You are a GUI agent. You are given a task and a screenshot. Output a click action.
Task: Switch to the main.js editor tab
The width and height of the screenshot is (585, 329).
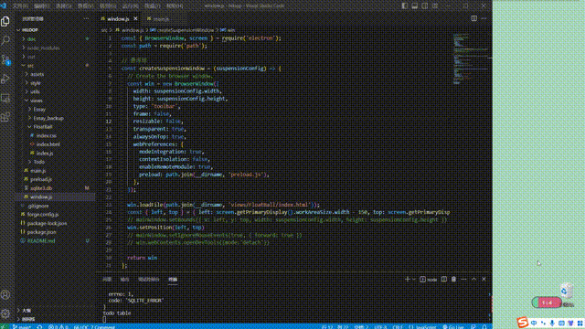(x=161, y=18)
